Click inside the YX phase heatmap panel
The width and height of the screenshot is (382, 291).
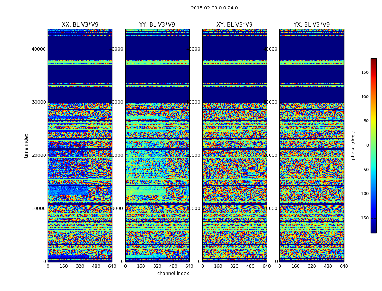[312, 145]
